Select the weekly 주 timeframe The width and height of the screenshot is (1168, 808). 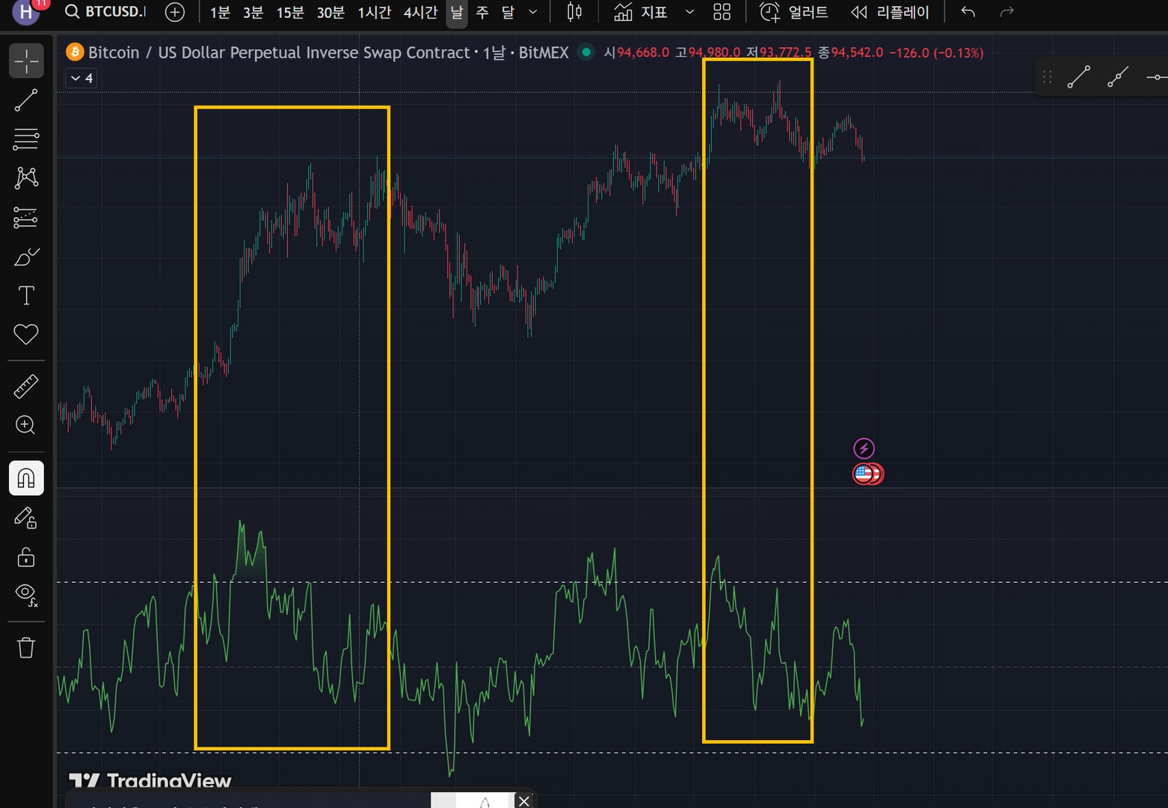click(x=482, y=13)
